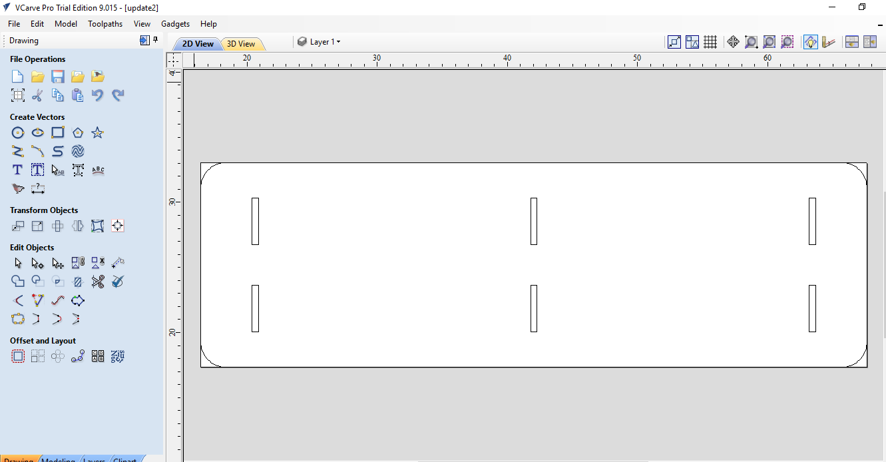Open the Job Setup tool
The image size is (886, 462).
tap(18, 95)
